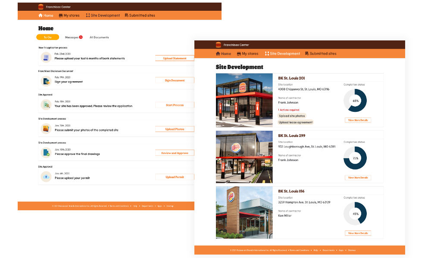Click the Upload lease agreement chip

tap(296, 122)
